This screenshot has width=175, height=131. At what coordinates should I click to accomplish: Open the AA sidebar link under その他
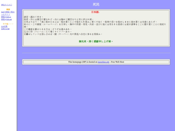coord(4,27)
